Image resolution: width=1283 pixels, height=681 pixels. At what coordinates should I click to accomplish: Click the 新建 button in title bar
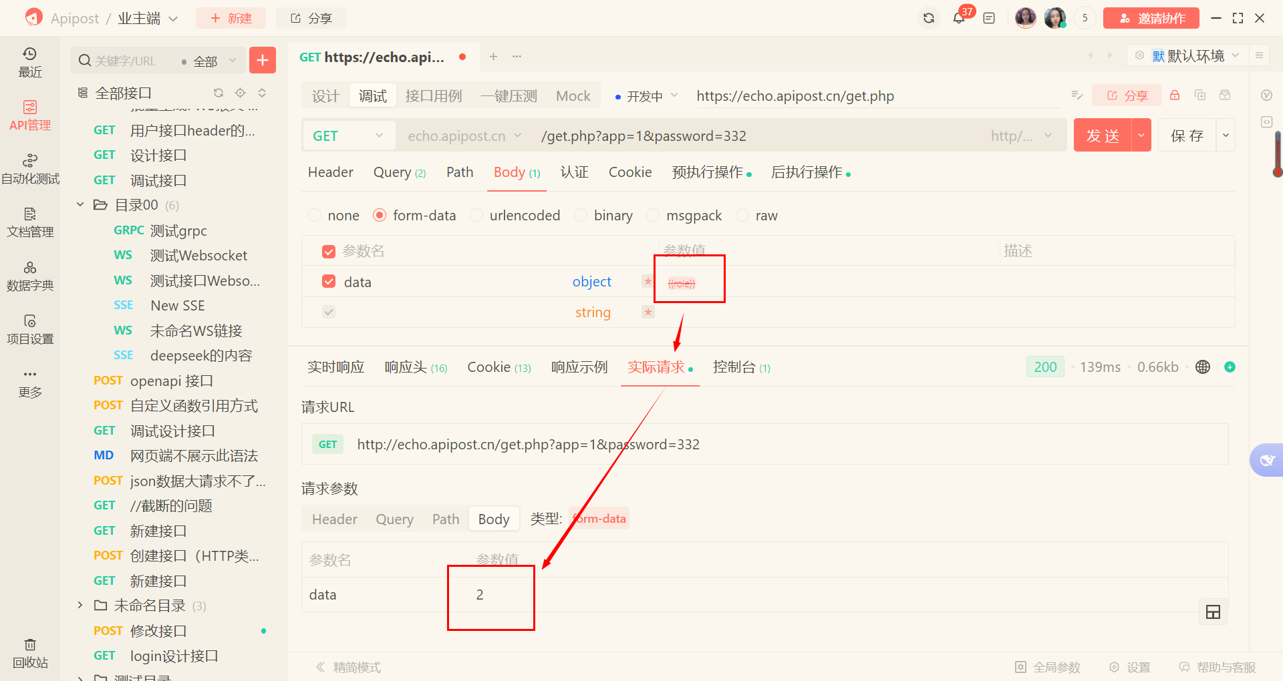231,18
